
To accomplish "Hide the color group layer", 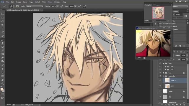I will (160, 63).
